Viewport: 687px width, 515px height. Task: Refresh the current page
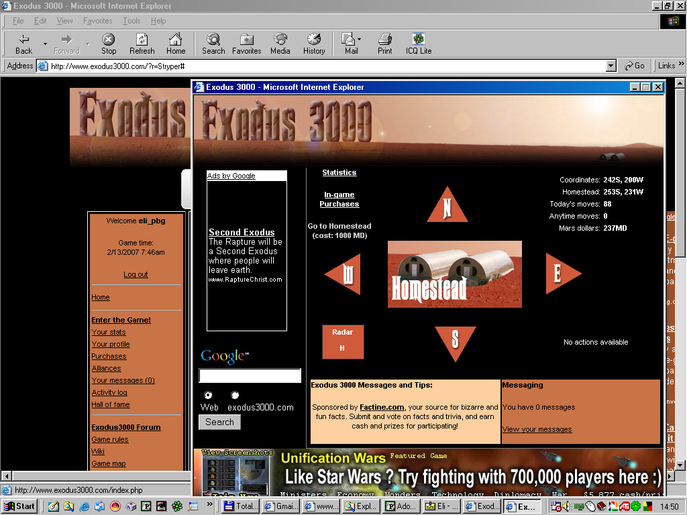[x=142, y=44]
